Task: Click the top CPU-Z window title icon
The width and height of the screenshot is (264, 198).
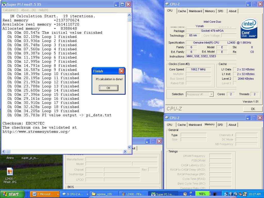Action: [x=167, y=4]
